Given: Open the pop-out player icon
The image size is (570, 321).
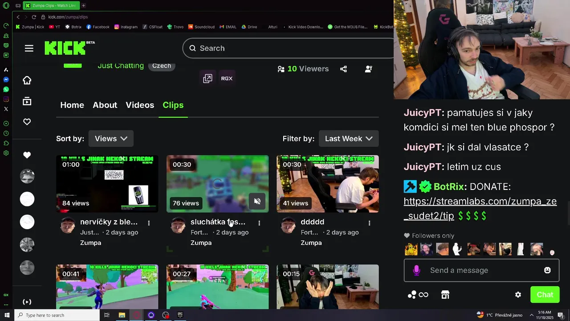Looking at the screenshot, I should [x=208, y=78].
